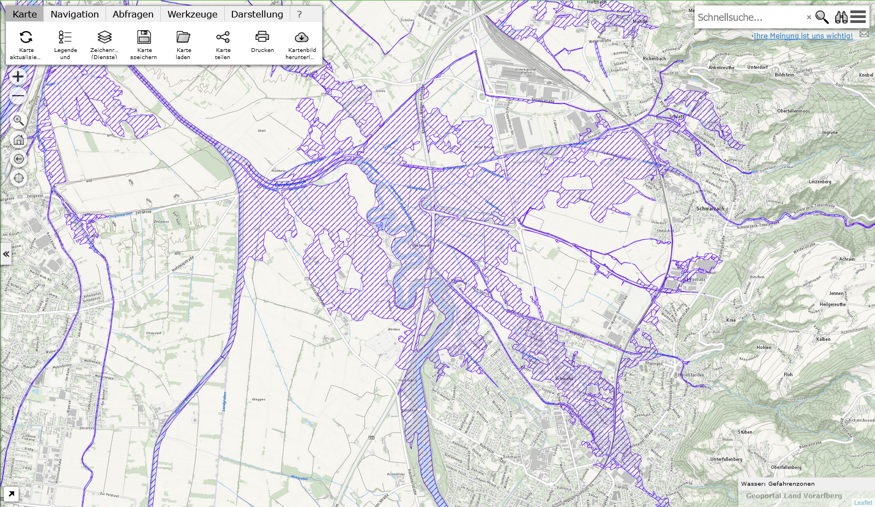Follow the 'Ihre Meinung ist uns wichtig!' link

pos(803,36)
